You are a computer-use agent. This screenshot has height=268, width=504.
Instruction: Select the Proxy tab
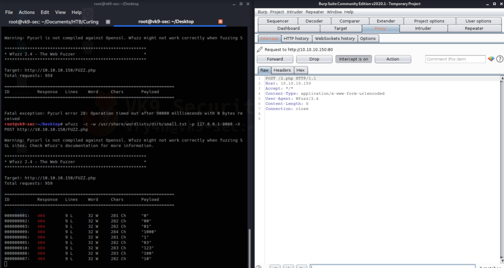tap(380, 28)
